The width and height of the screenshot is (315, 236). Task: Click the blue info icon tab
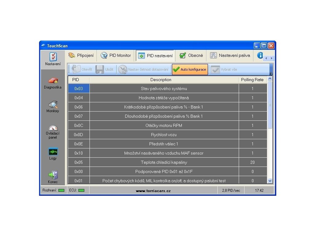(260, 55)
